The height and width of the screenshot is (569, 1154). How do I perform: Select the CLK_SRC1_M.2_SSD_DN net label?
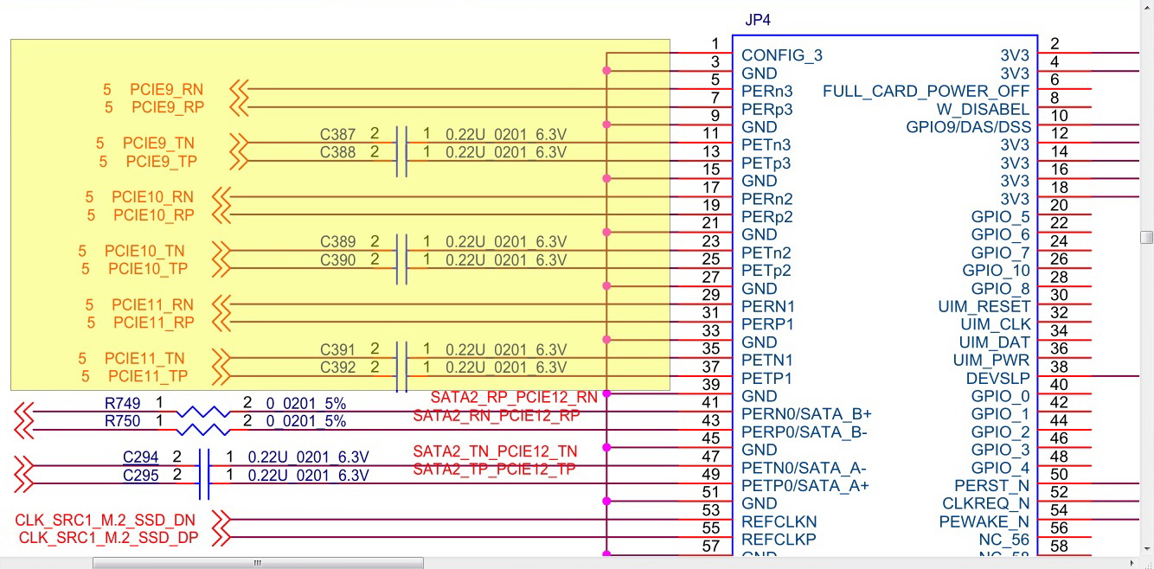[106, 520]
